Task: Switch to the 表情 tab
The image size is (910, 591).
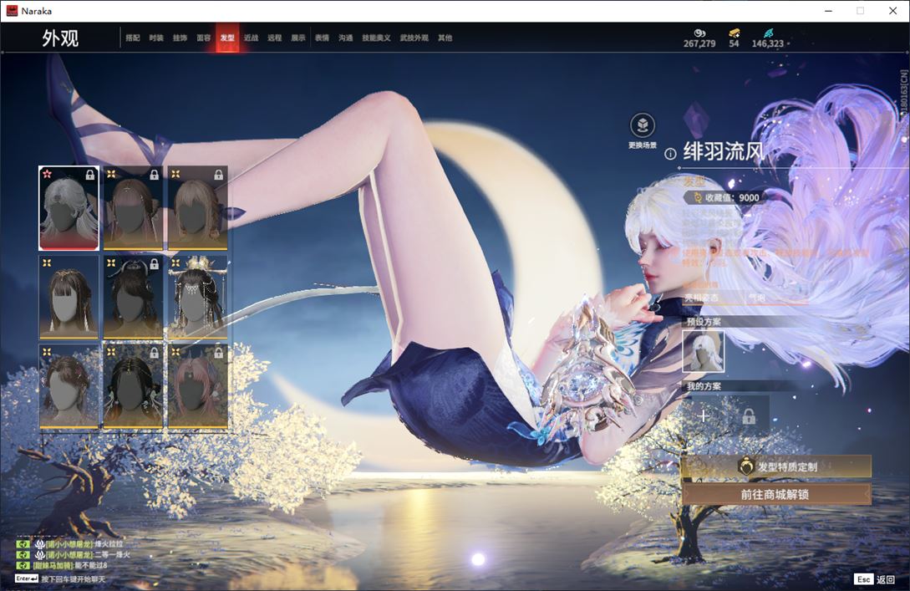Action: [x=322, y=38]
